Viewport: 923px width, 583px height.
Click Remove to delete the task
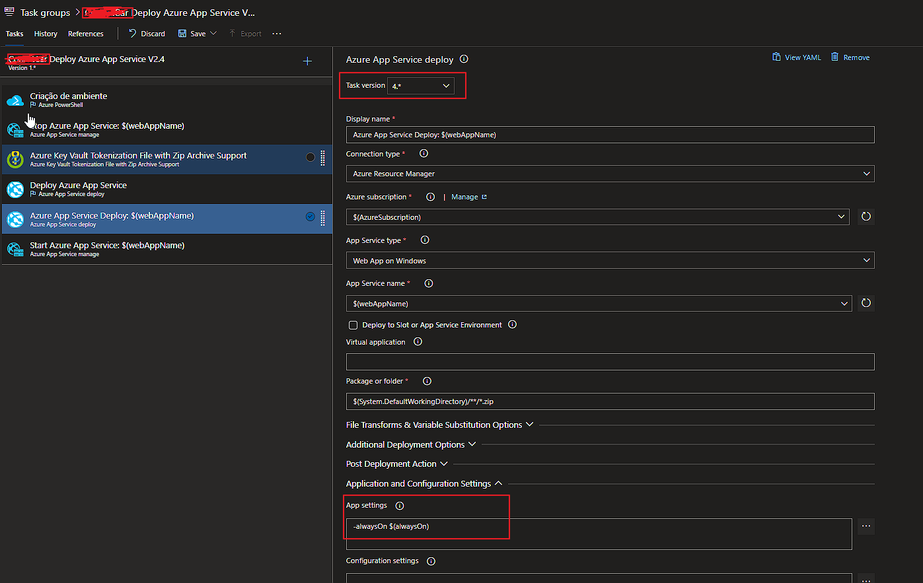coord(850,57)
